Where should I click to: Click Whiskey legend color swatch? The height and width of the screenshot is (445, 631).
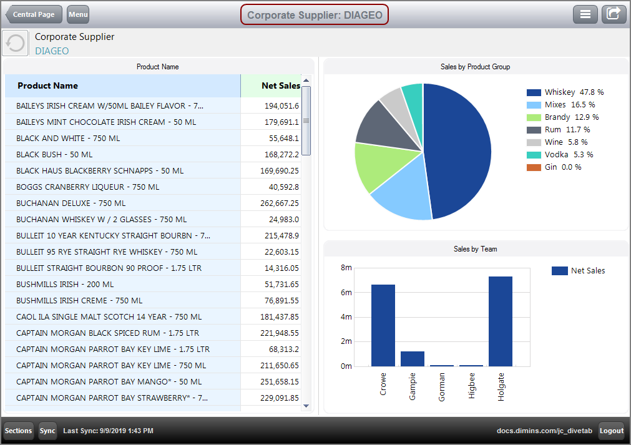[x=534, y=92]
